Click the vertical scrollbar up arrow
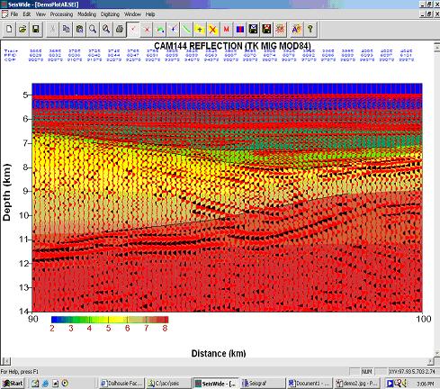Viewport: 440px width, 389px height. pos(436,47)
